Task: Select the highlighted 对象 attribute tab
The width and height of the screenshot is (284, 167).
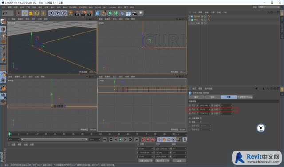Action: tap(229, 97)
